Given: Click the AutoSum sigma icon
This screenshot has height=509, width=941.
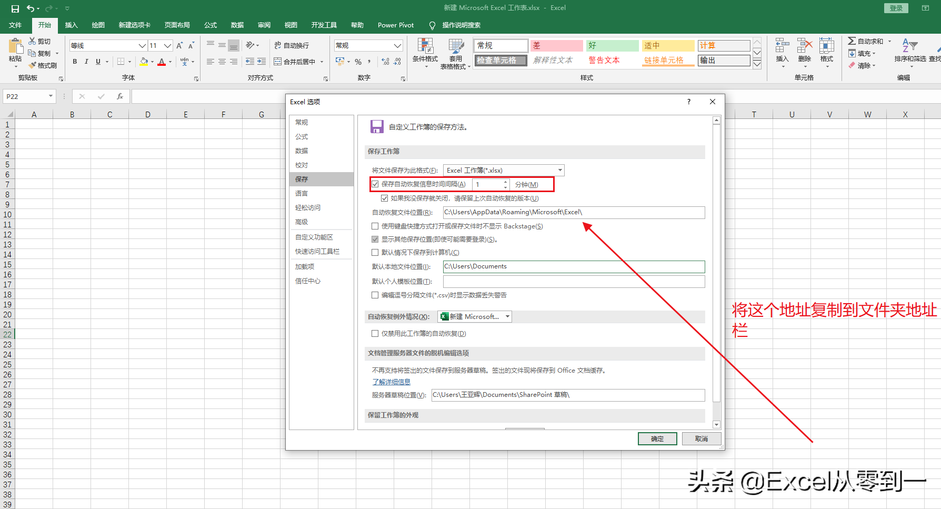Looking at the screenshot, I should pos(852,41).
